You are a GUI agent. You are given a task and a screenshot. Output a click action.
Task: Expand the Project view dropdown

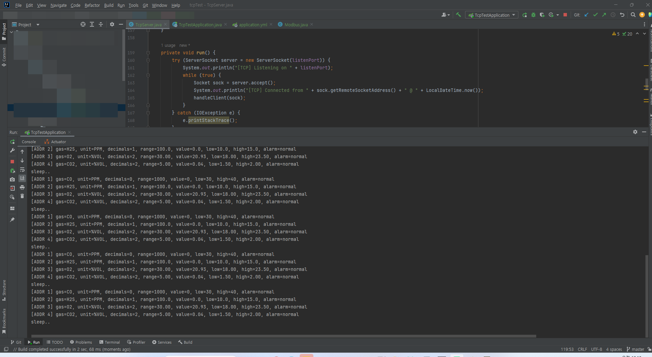38,25
